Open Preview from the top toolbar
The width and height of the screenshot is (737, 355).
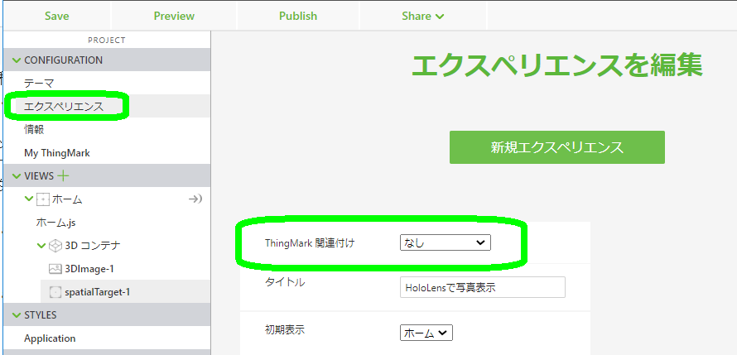174,16
